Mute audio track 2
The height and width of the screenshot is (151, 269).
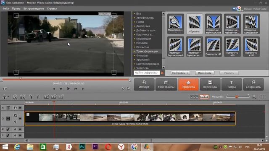(x=15, y=129)
